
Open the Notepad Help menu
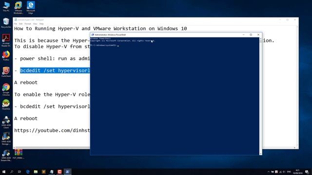coord(41,24)
